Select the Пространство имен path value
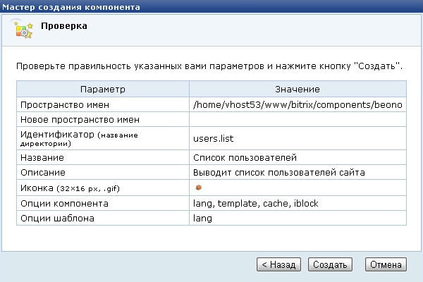Screen dimensions: 423x282 tap(298, 104)
